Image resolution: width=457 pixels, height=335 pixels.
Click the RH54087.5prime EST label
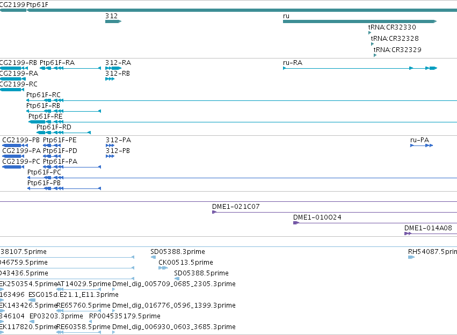click(432, 252)
